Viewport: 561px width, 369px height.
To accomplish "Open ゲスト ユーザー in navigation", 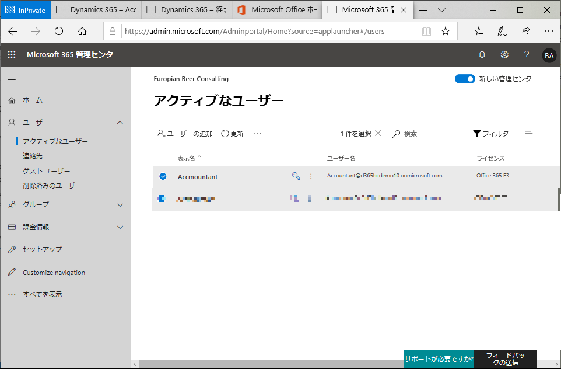I will (47, 171).
